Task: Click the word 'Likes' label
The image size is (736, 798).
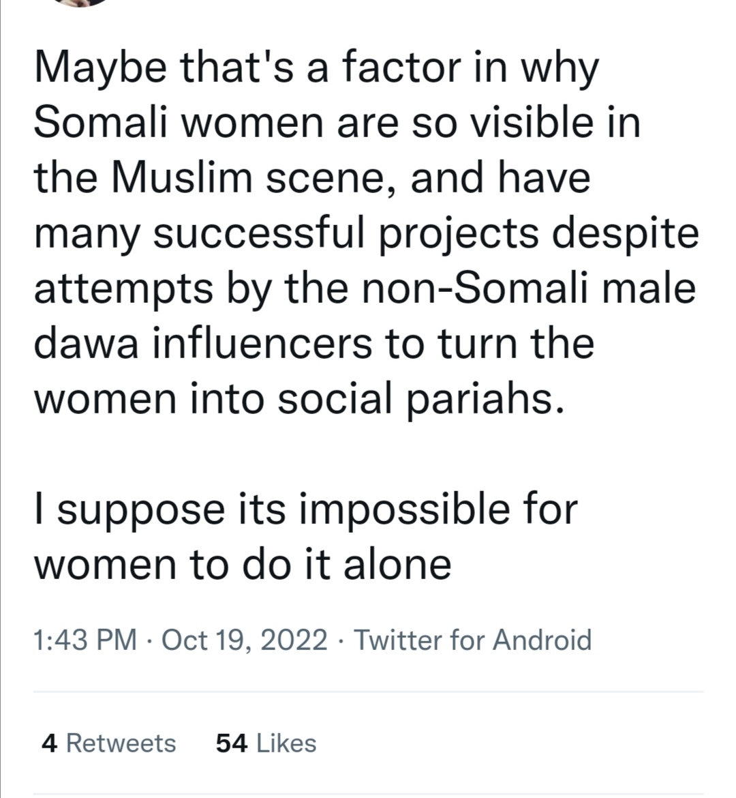Action: 286,743
